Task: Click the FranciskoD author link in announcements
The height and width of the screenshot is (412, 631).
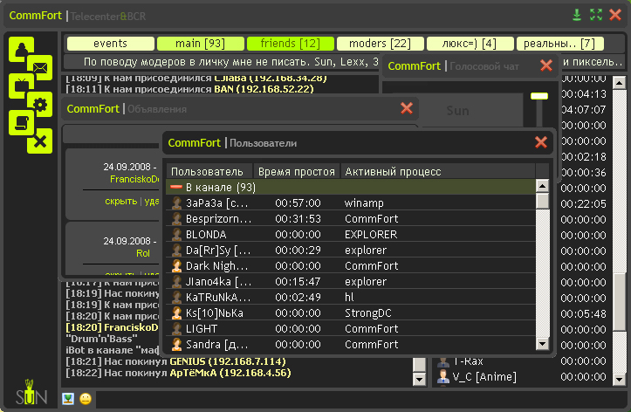Action: [x=134, y=179]
